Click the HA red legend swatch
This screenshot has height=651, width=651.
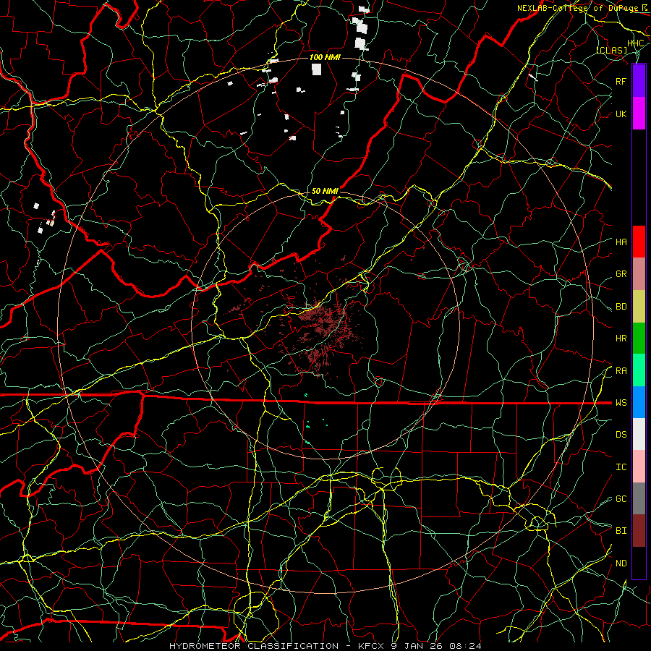[x=639, y=242]
